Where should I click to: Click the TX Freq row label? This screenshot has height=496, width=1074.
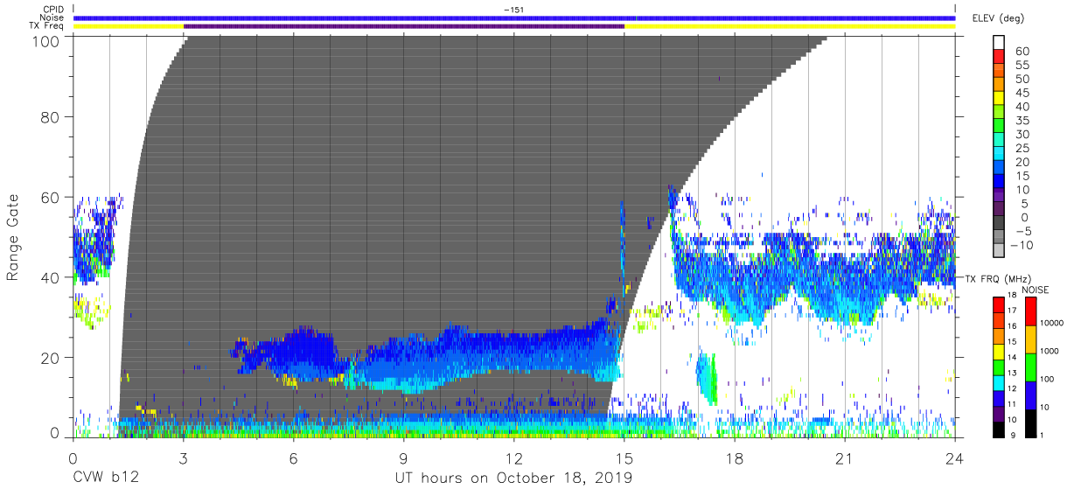click(x=47, y=26)
